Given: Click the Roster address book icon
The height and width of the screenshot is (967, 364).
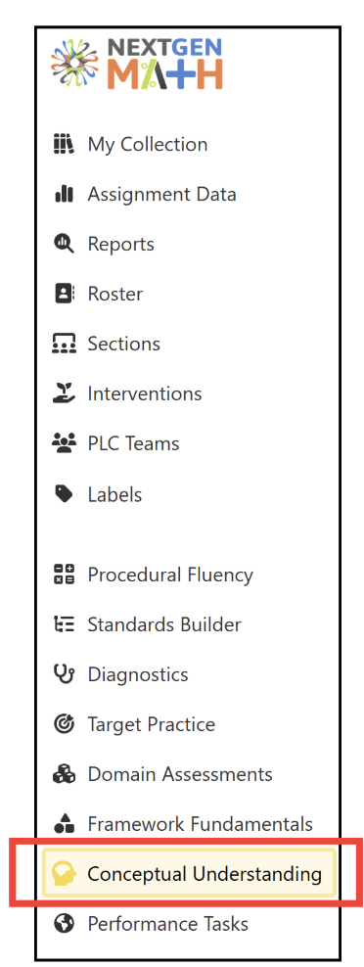Looking at the screenshot, I should tap(65, 294).
